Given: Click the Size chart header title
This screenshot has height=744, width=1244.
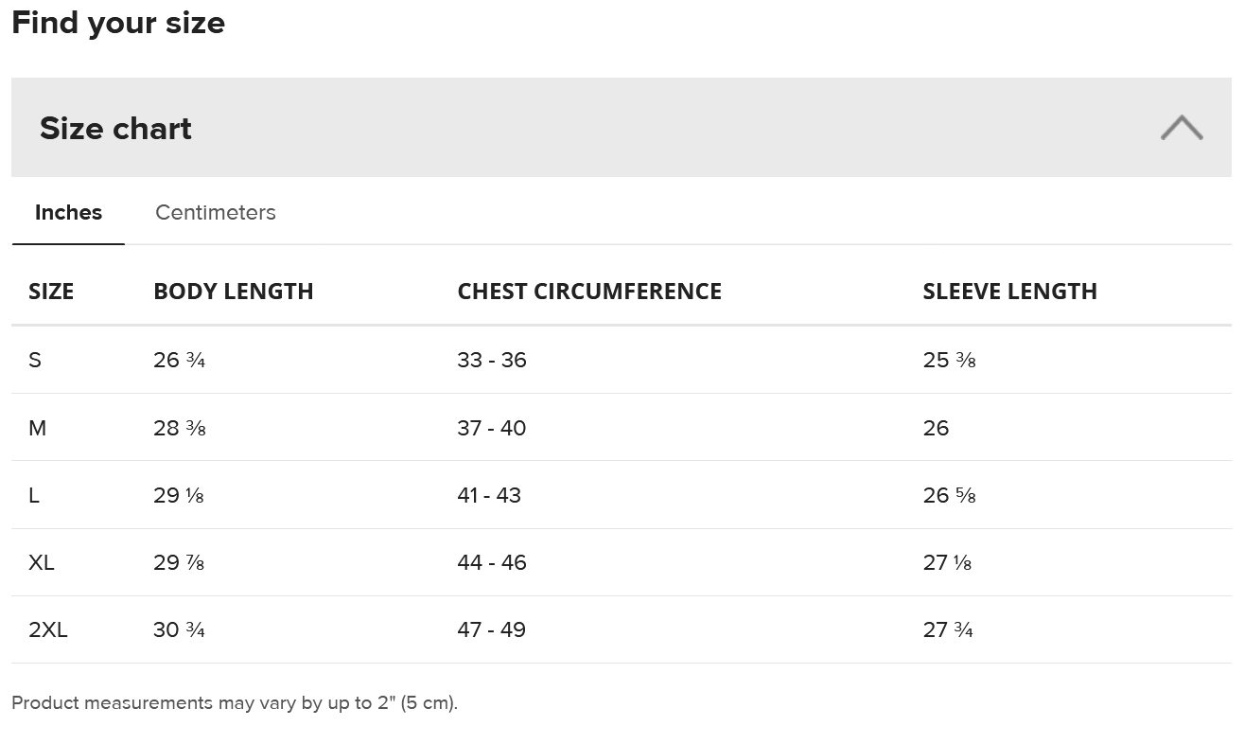Looking at the screenshot, I should click(115, 129).
